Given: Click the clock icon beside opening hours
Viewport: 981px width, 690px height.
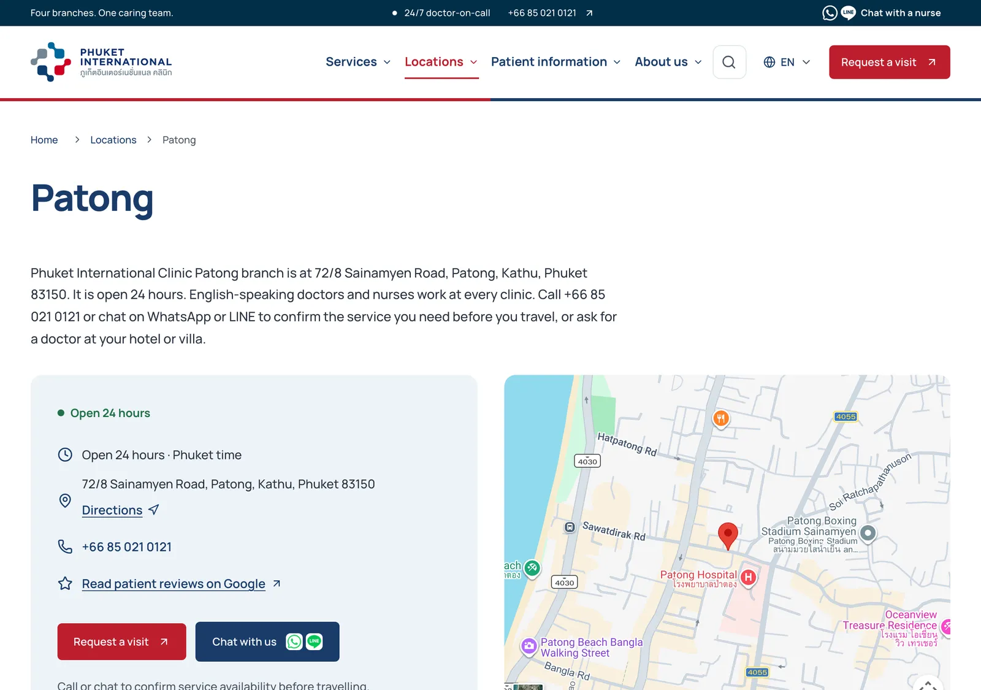Looking at the screenshot, I should pyautogui.click(x=65, y=454).
